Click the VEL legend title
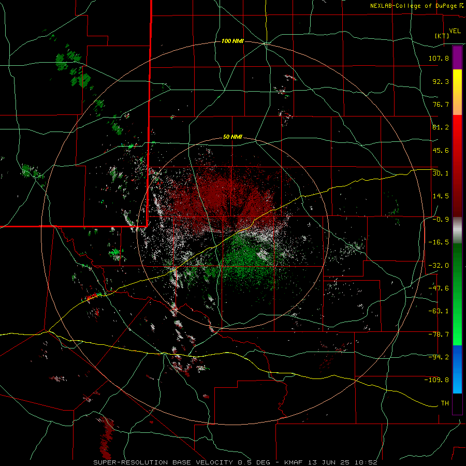Viewport: 466px width, 466px height. [455, 31]
